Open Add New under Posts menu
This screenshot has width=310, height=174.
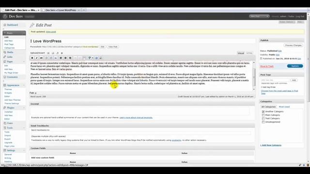[9, 41]
